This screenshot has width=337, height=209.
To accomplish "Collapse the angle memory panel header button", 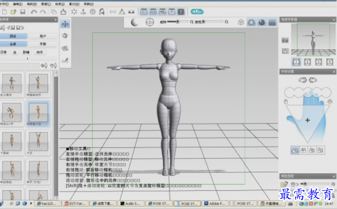I will [334, 20].
